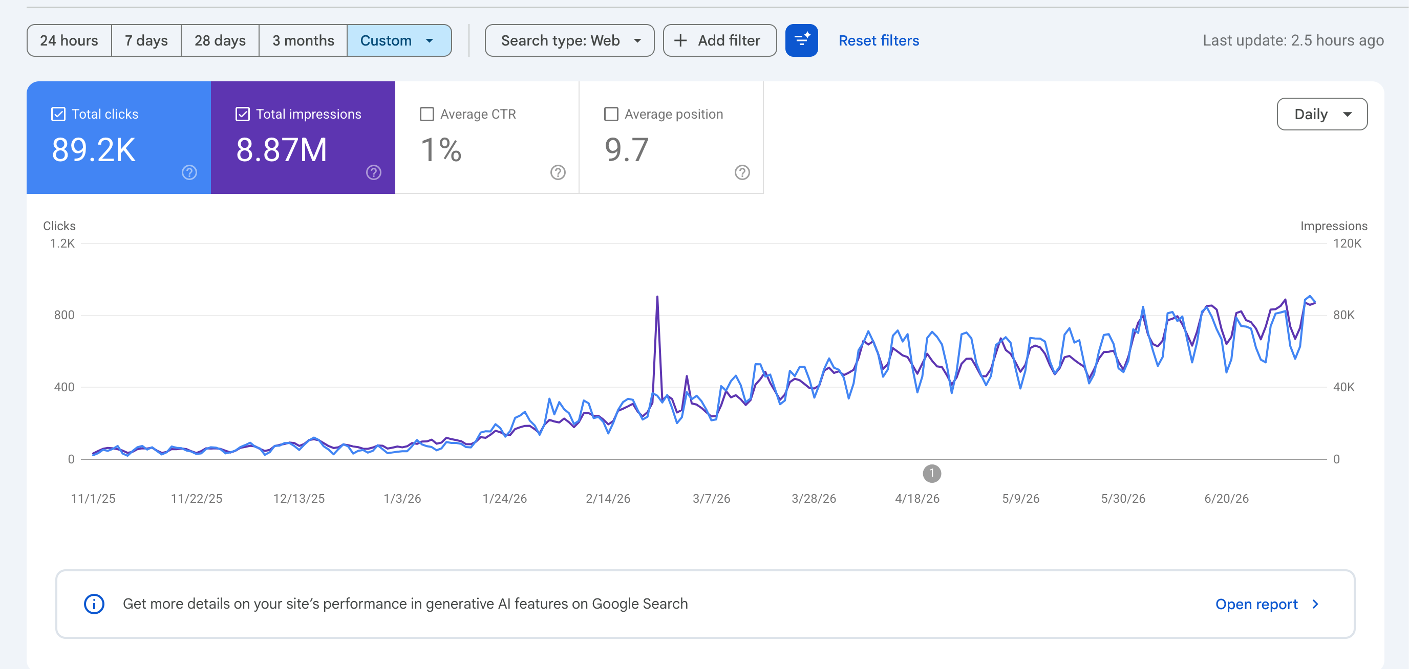The width and height of the screenshot is (1409, 669).
Task: Click the annotation marker labeled 1 on the chart
Action: tap(931, 473)
